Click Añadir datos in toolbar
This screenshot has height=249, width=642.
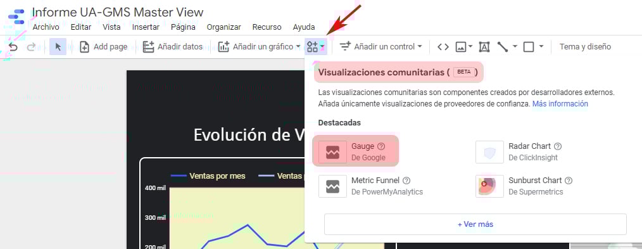(172, 47)
